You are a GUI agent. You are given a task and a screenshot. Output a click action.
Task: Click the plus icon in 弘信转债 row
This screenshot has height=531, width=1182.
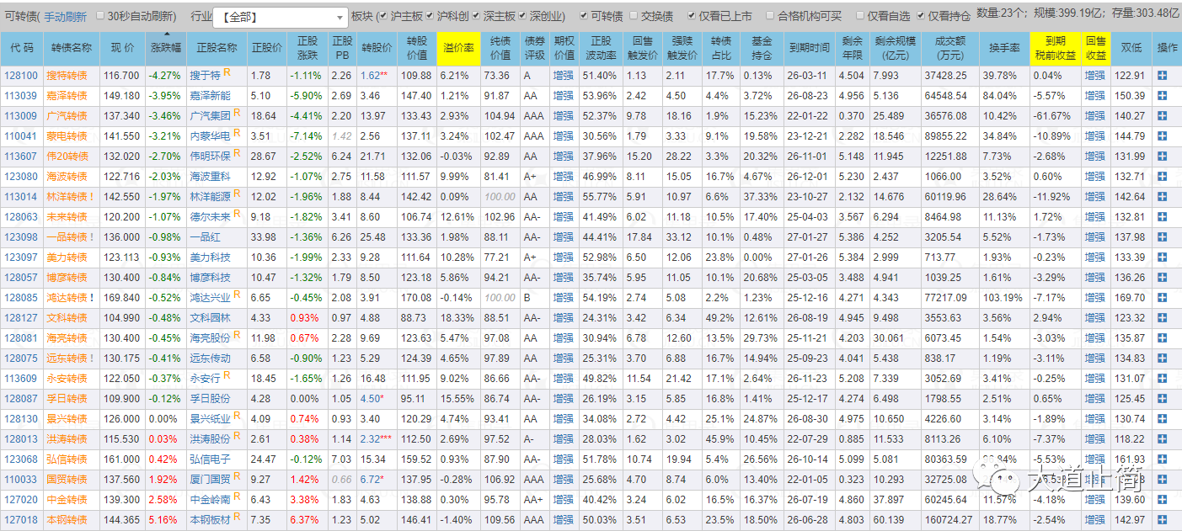pyautogui.click(x=1163, y=459)
